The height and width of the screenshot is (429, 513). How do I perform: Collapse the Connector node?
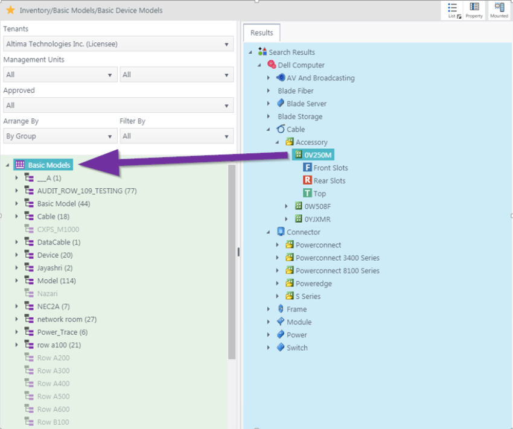pyautogui.click(x=269, y=232)
